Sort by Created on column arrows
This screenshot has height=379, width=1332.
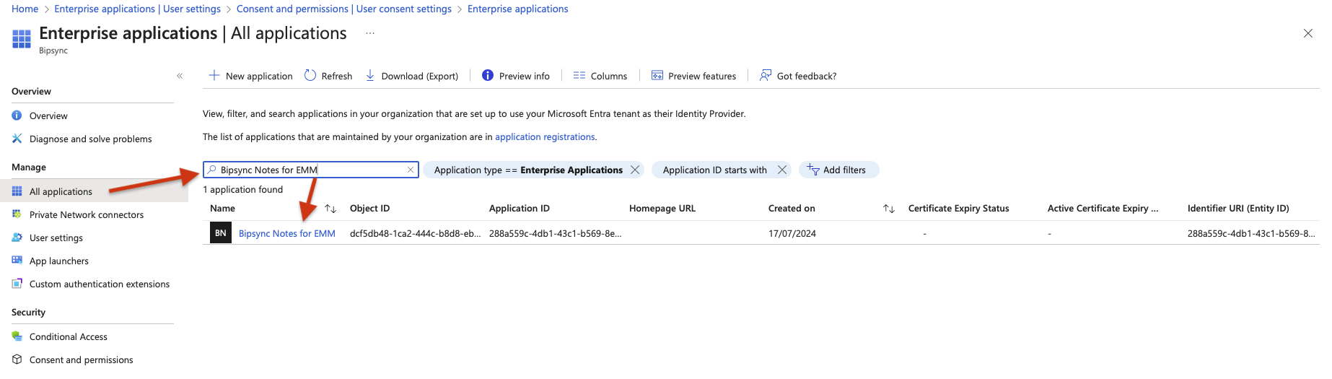[889, 209]
